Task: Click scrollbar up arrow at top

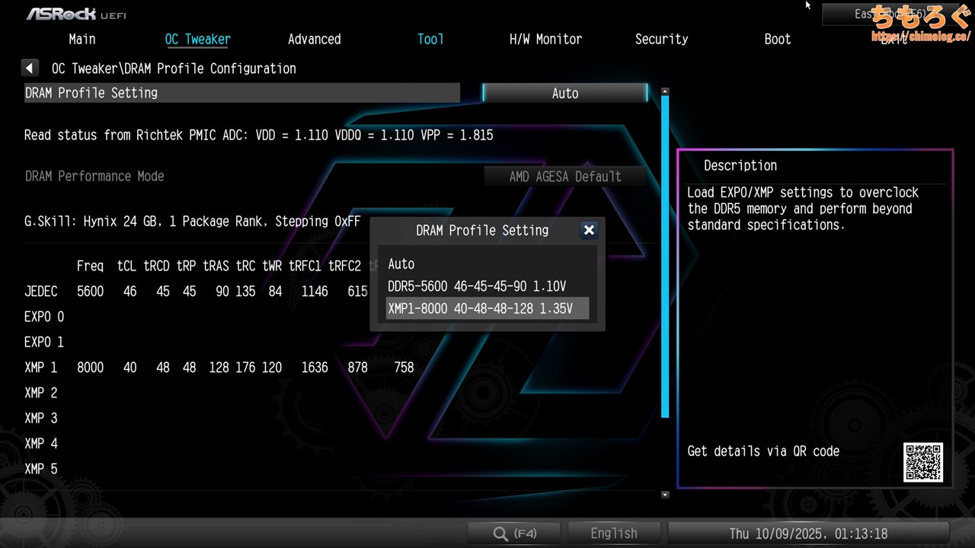Action: click(665, 92)
